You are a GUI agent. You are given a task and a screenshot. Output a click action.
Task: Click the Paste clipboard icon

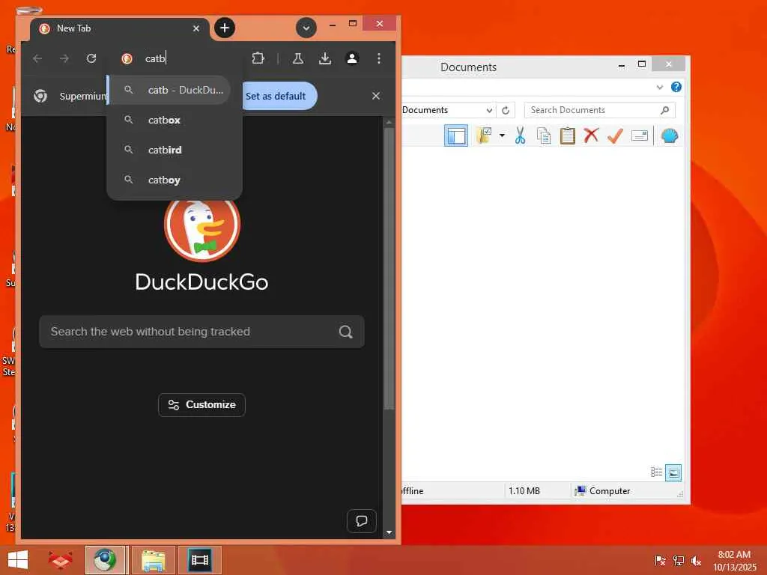pyautogui.click(x=568, y=136)
